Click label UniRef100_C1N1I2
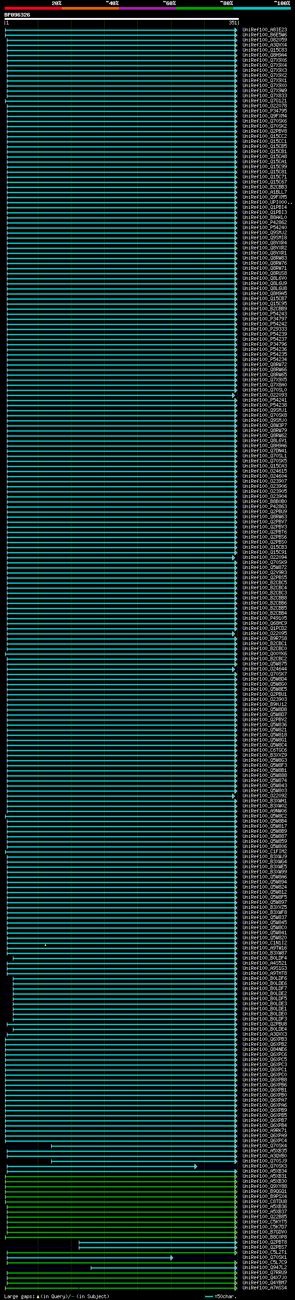Screen dimensions: 295x1300 pyautogui.click(x=265, y=942)
